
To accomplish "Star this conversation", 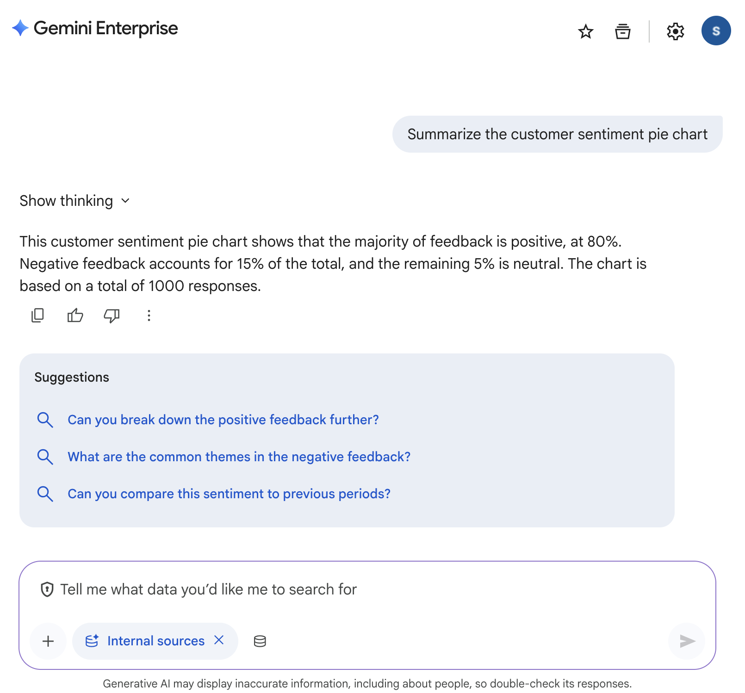I will (585, 31).
